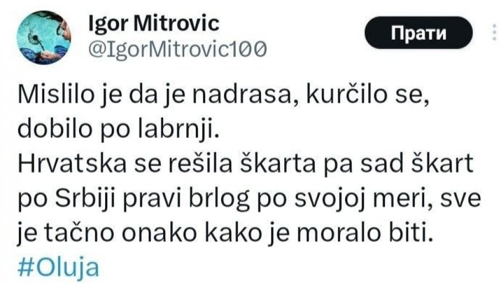The width and height of the screenshot is (501, 283).
Task: Click the line "je tačno onako kako je moralo biti."
Action: coord(225,233)
